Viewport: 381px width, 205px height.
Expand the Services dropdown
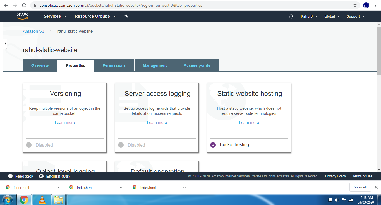click(55, 16)
